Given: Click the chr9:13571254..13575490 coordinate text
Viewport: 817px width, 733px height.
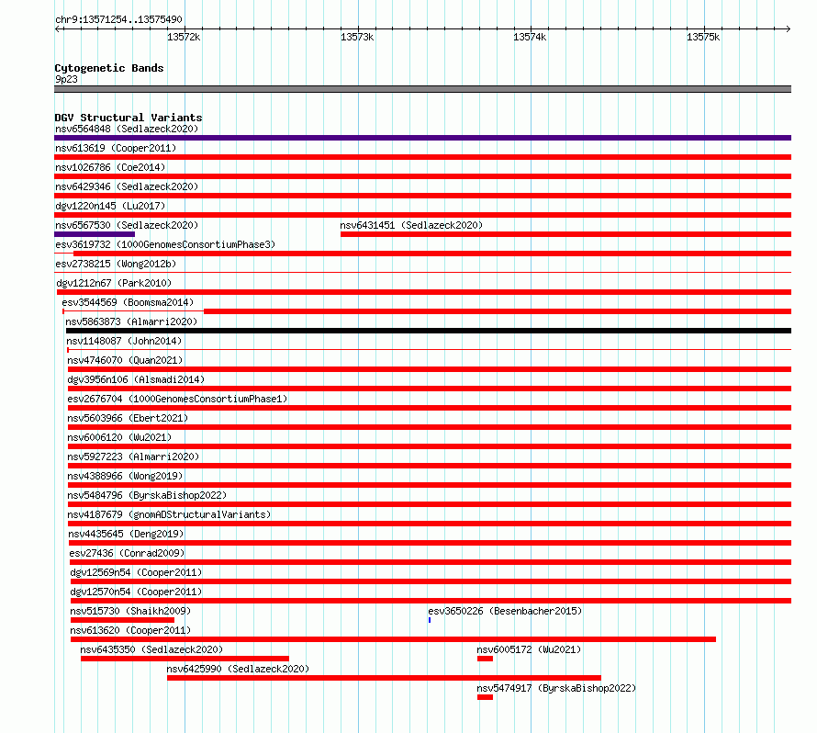Looking at the screenshot, I should (118, 19).
